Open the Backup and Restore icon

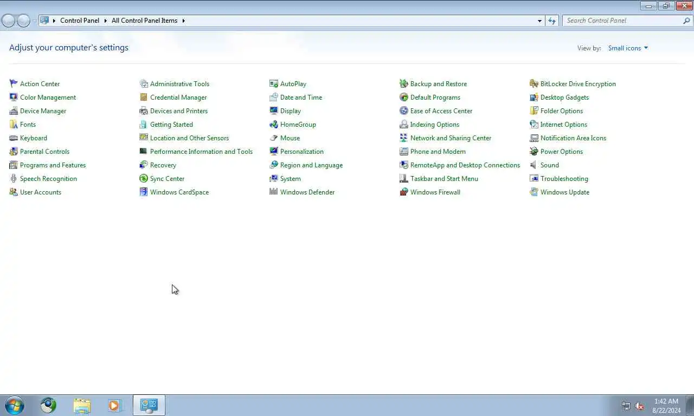tap(404, 83)
